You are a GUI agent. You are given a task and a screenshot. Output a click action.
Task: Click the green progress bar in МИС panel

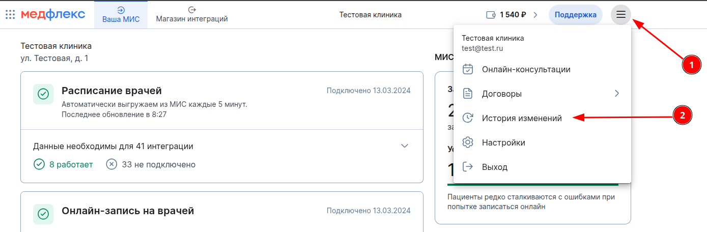point(532,185)
